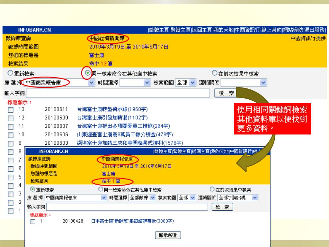
Task: Check the box for result 4
Action: click(x=11, y=186)
